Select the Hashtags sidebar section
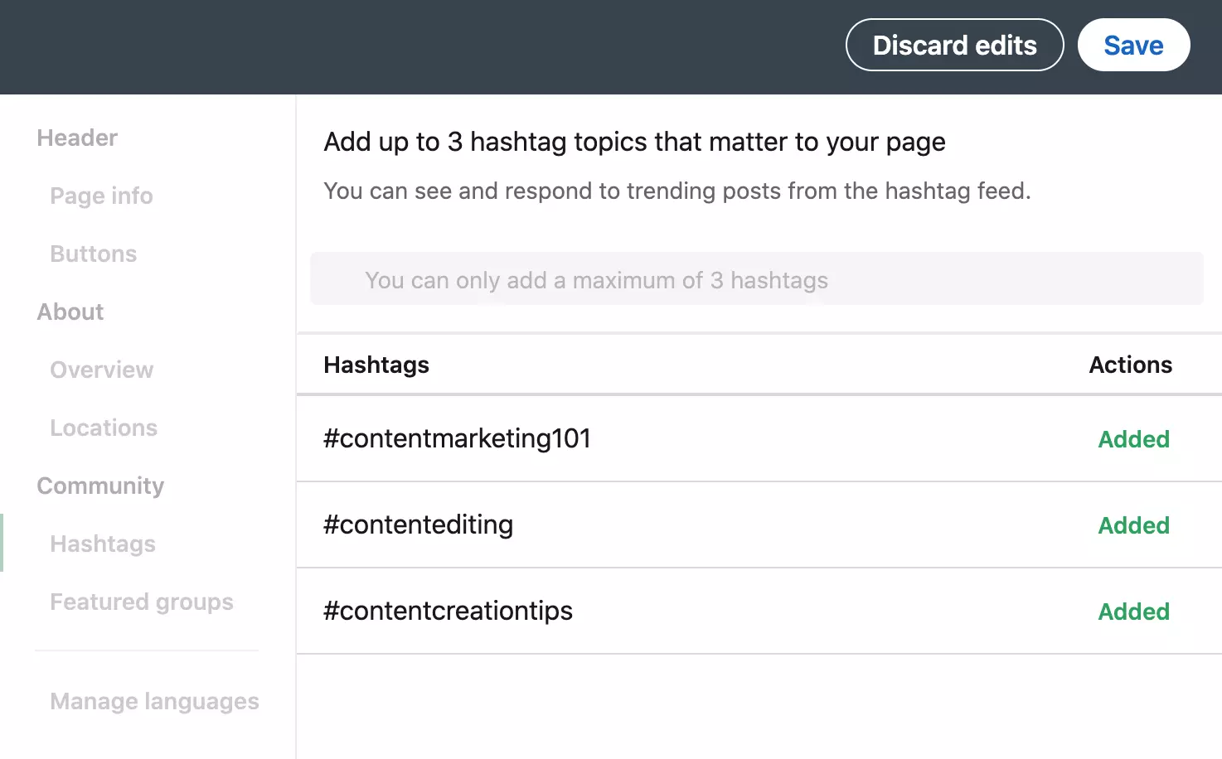Viewport: 1222px width, 759px height. click(103, 544)
